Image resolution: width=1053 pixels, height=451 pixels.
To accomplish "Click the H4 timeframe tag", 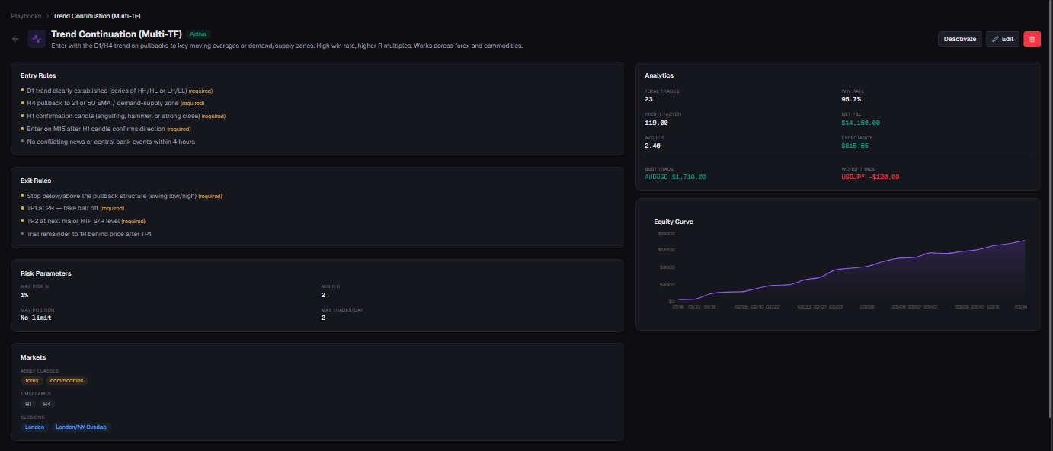I will 47,404.
